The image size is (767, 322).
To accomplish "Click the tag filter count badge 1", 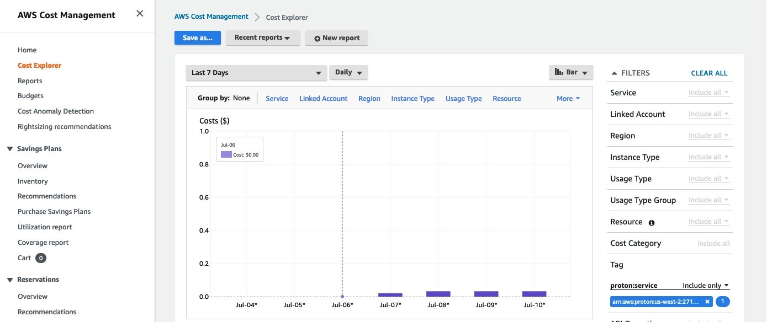I will click(723, 302).
